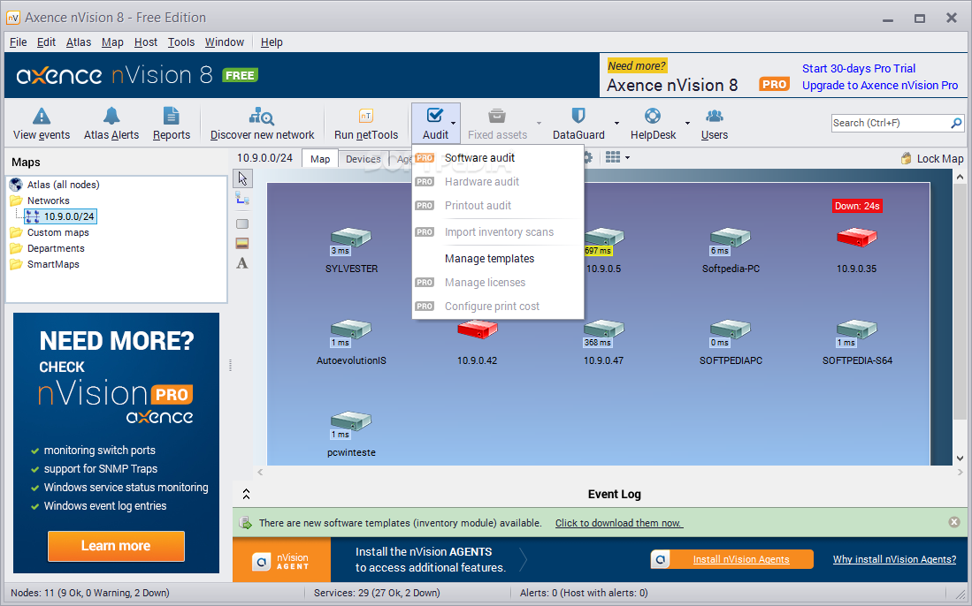Open the map settings gear icon

click(588, 157)
